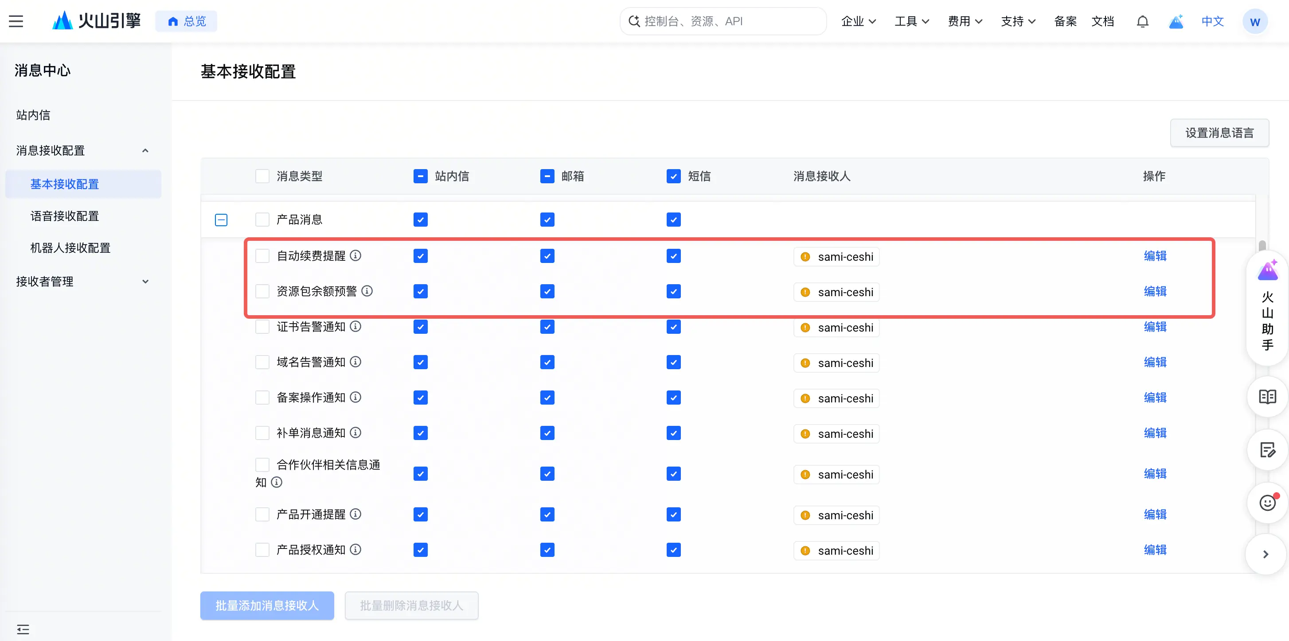Select the 自动续费提醒 row checkbox

(x=262, y=256)
